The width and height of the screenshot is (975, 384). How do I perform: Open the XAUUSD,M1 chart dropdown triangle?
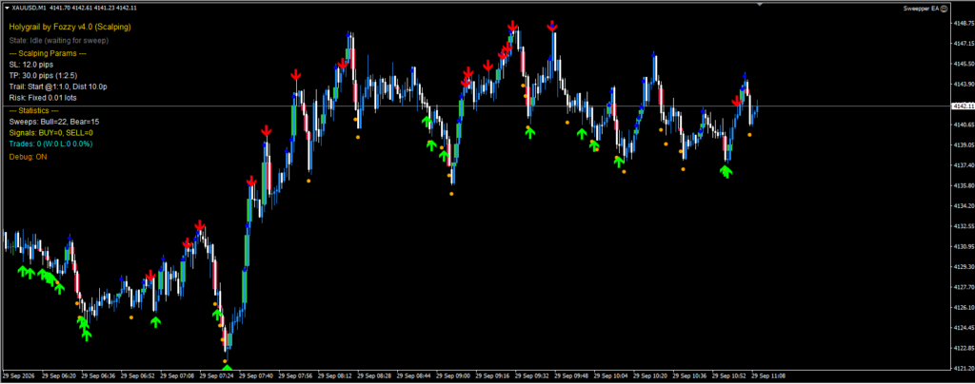tap(7, 8)
